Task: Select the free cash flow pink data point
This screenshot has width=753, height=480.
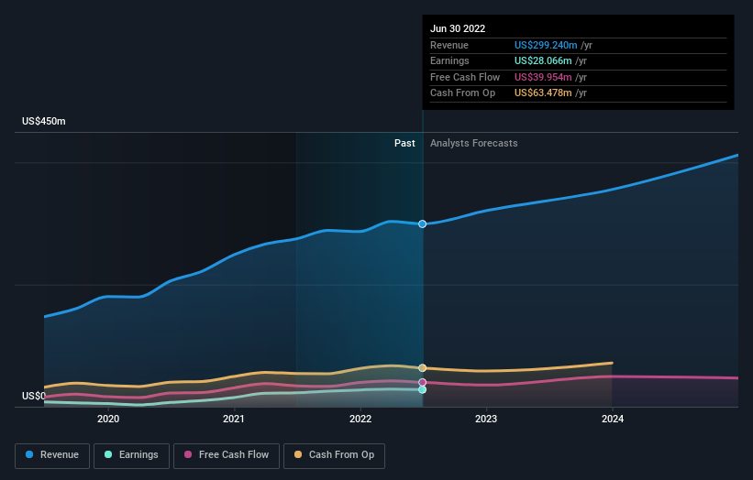Action: [422, 382]
